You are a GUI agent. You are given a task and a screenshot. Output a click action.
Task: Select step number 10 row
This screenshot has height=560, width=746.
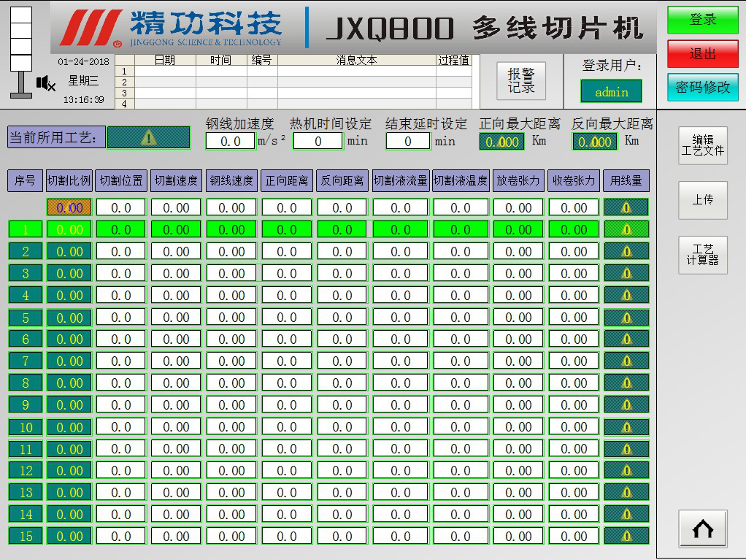coord(26,427)
